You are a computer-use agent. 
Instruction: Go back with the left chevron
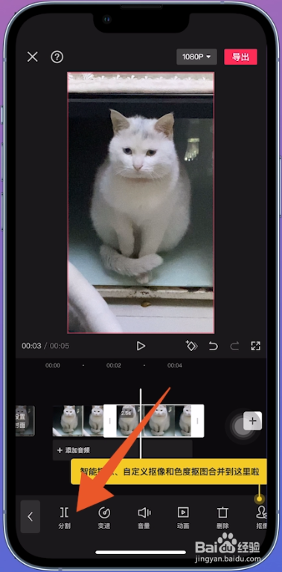31,516
